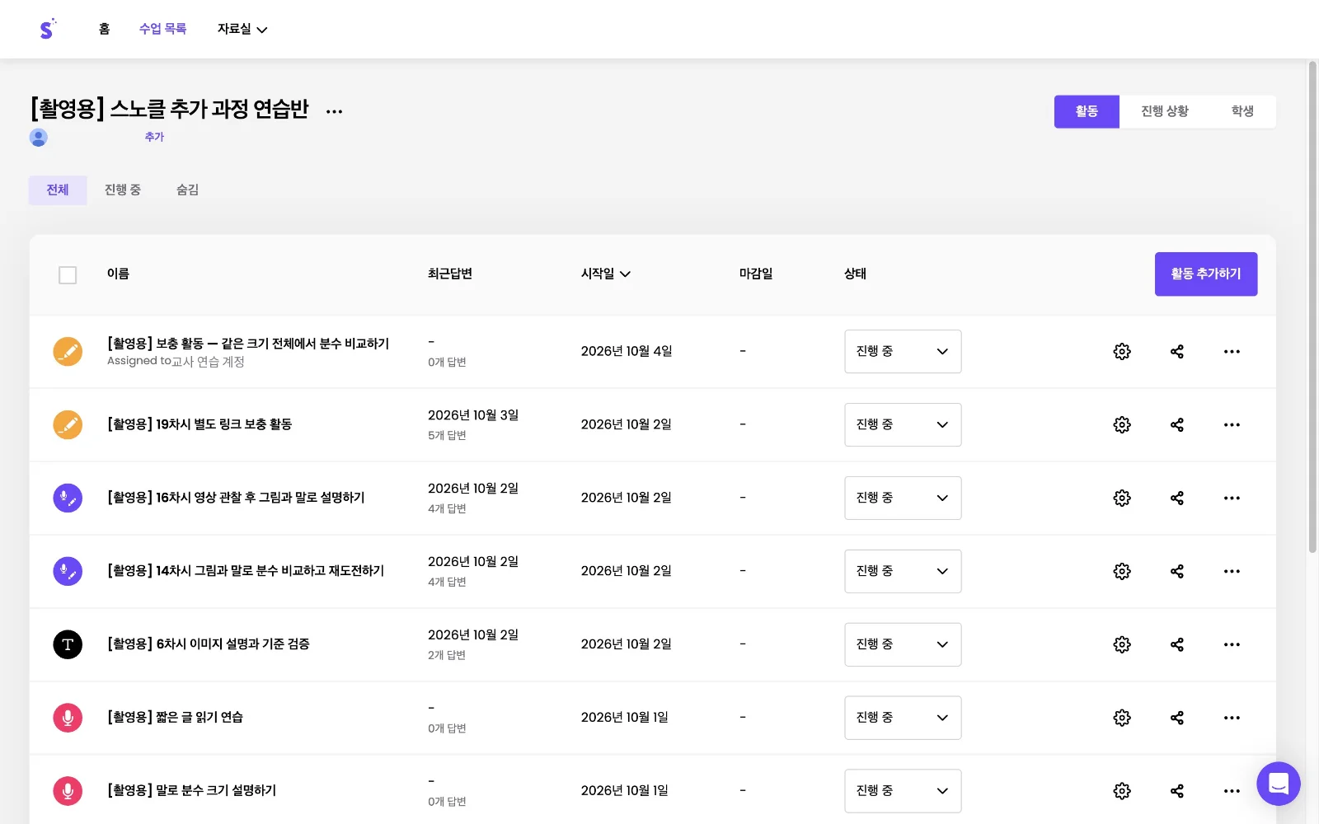1319x824 pixels.
Task: Click the 추가 link under class title
Action: point(154,137)
